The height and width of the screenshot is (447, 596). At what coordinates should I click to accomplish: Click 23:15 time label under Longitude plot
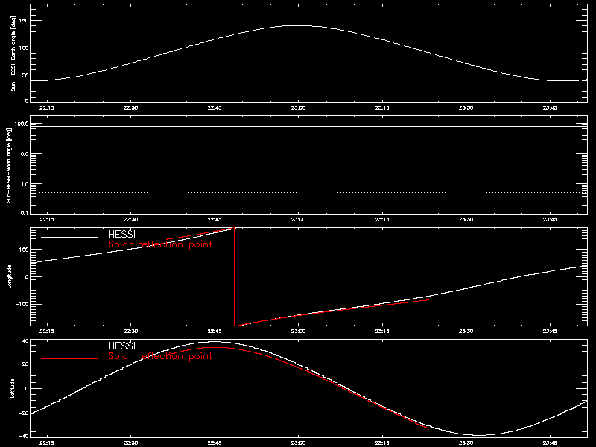coord(382,332)
